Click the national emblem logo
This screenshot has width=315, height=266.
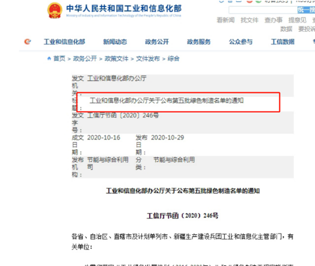point(54,10)
